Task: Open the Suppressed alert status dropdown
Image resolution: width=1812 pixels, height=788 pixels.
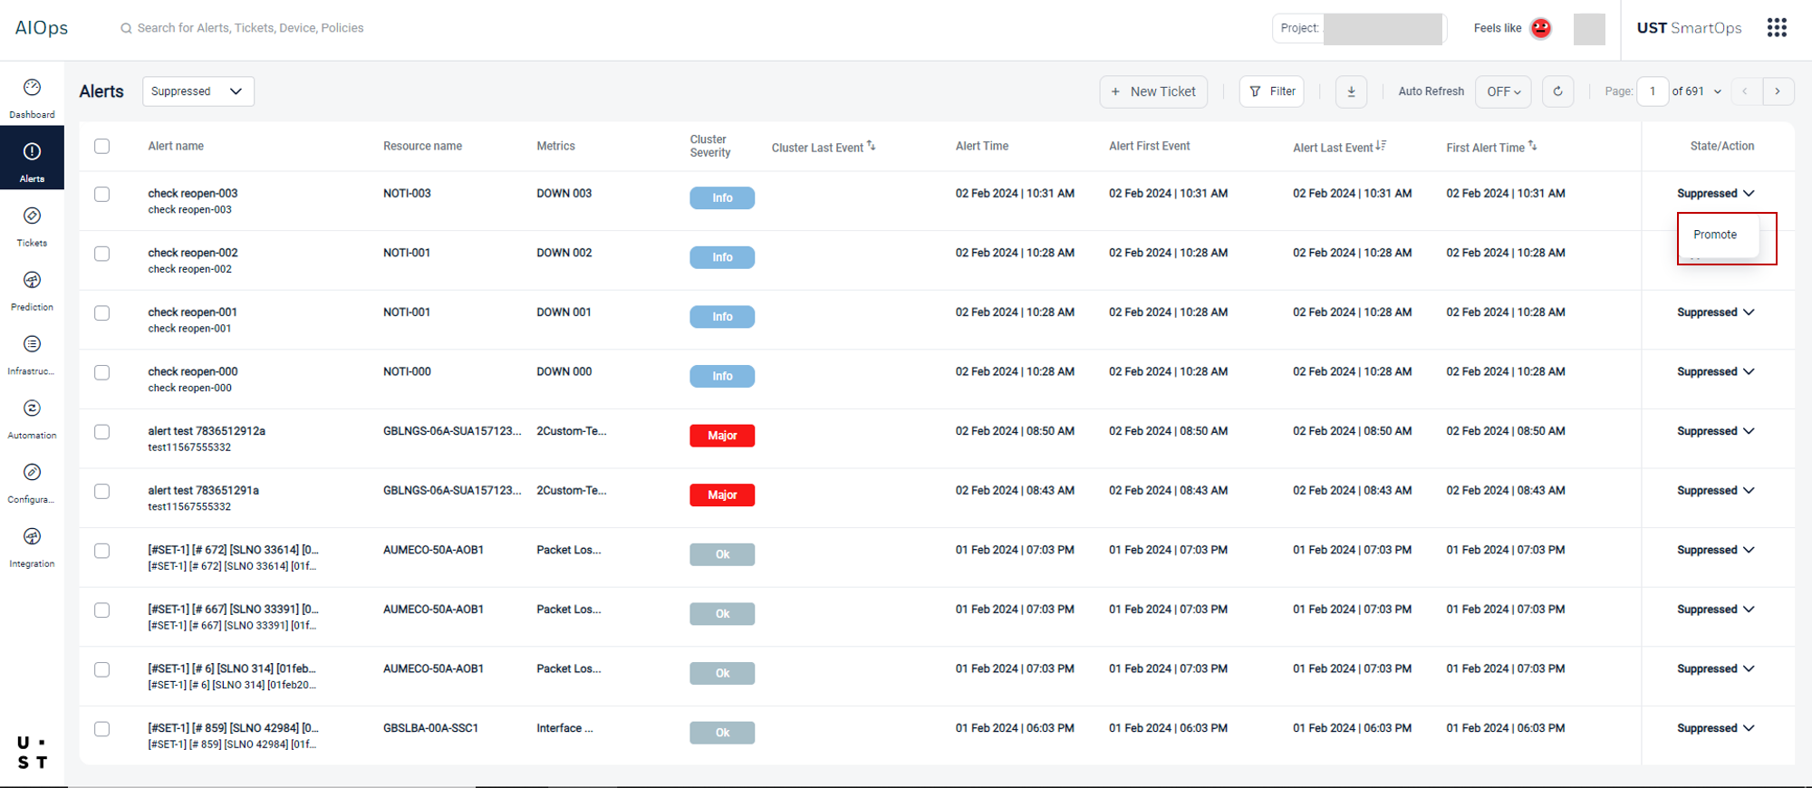Action: coord(198,91)
